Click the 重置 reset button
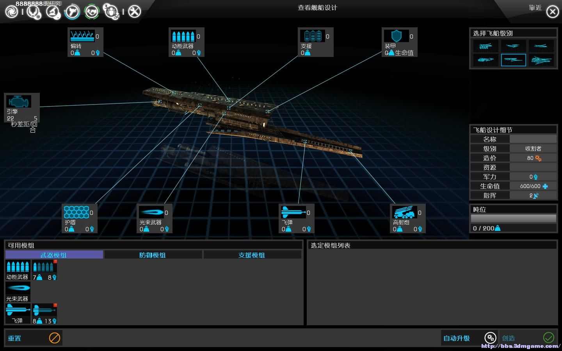Viewport: 562px width, 351px height. pos(34,338)
